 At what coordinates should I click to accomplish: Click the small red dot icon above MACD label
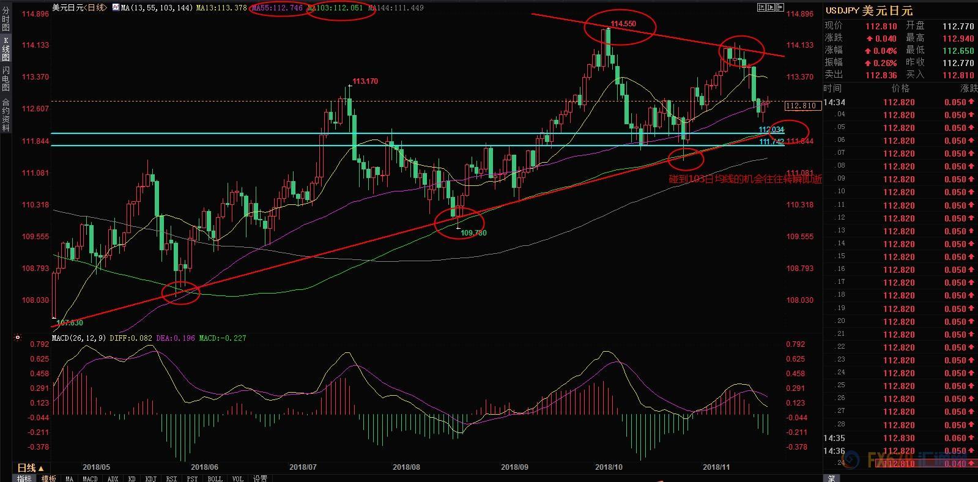17,337
